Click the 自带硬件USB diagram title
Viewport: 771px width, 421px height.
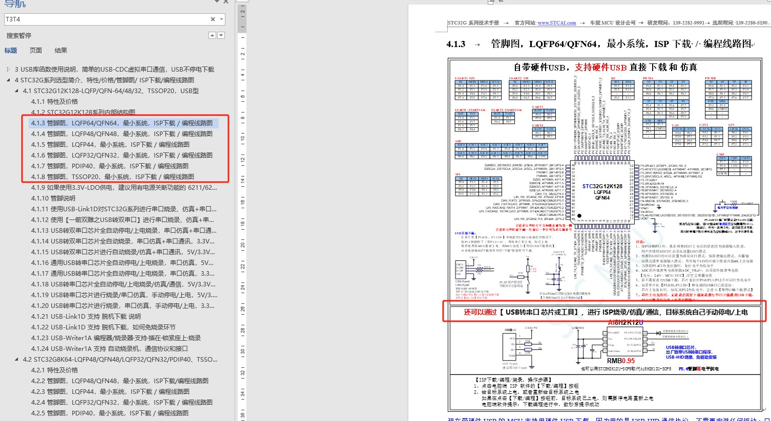point(606,67)
